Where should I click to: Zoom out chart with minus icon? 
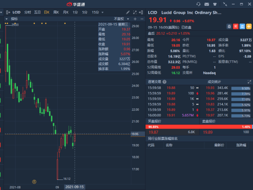142,19
